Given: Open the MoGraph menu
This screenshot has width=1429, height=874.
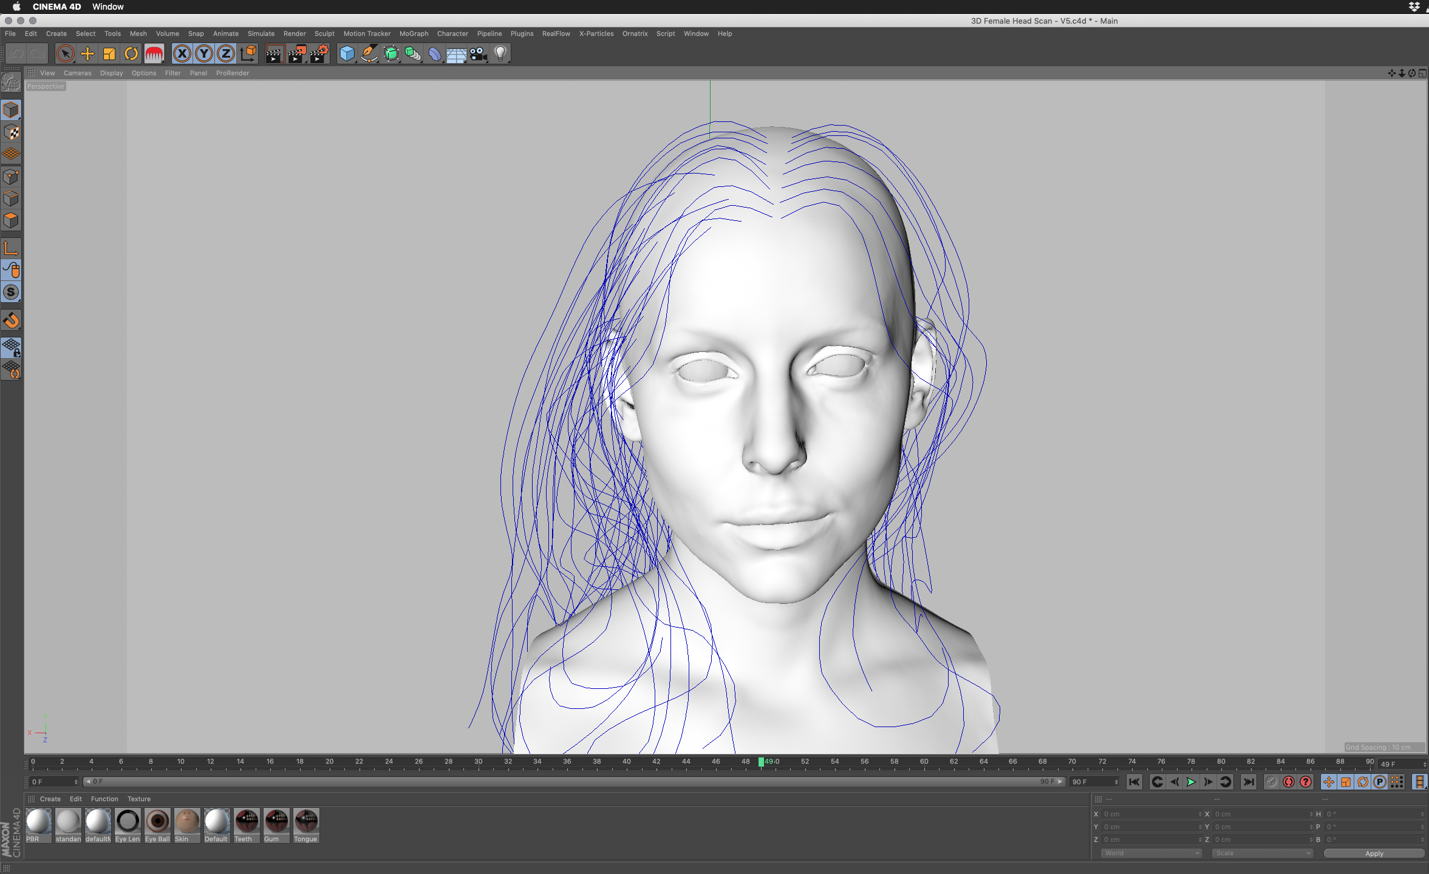Looking at the screenshot, I should click(414, 33).
